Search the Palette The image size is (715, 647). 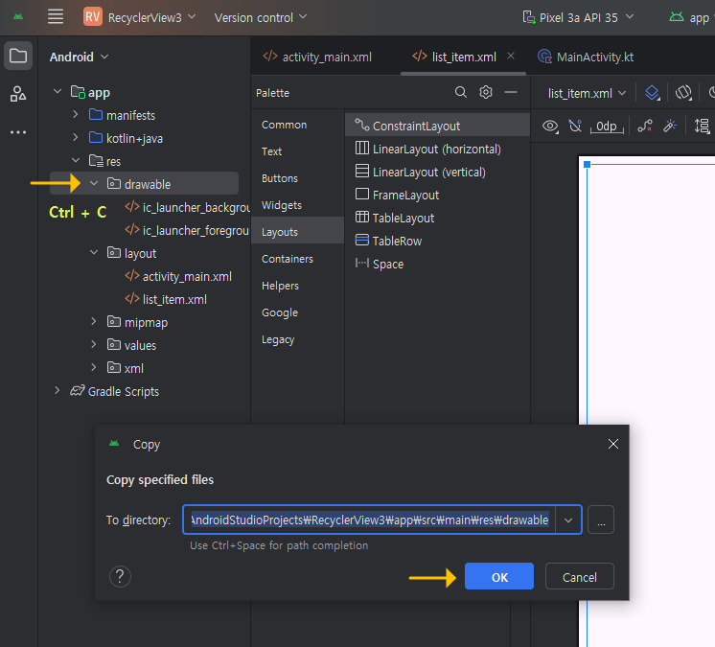pyautogui.click(x=461, y=93)
